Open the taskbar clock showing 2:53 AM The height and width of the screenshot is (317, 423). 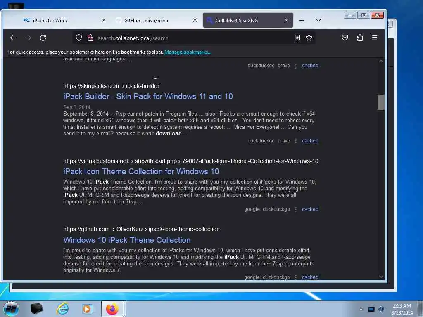(402, 309)
